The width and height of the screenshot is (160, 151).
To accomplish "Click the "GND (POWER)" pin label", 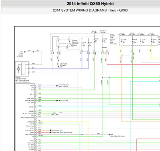I will [30, 135].
